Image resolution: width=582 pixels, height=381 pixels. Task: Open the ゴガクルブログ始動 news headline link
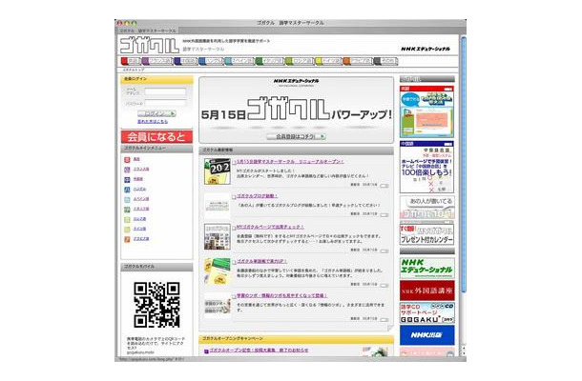tap(258, 196)
